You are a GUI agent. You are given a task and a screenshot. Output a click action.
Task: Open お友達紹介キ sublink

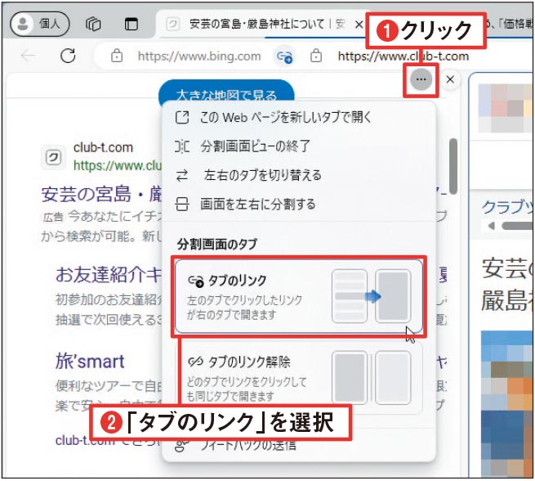(109, 274)
